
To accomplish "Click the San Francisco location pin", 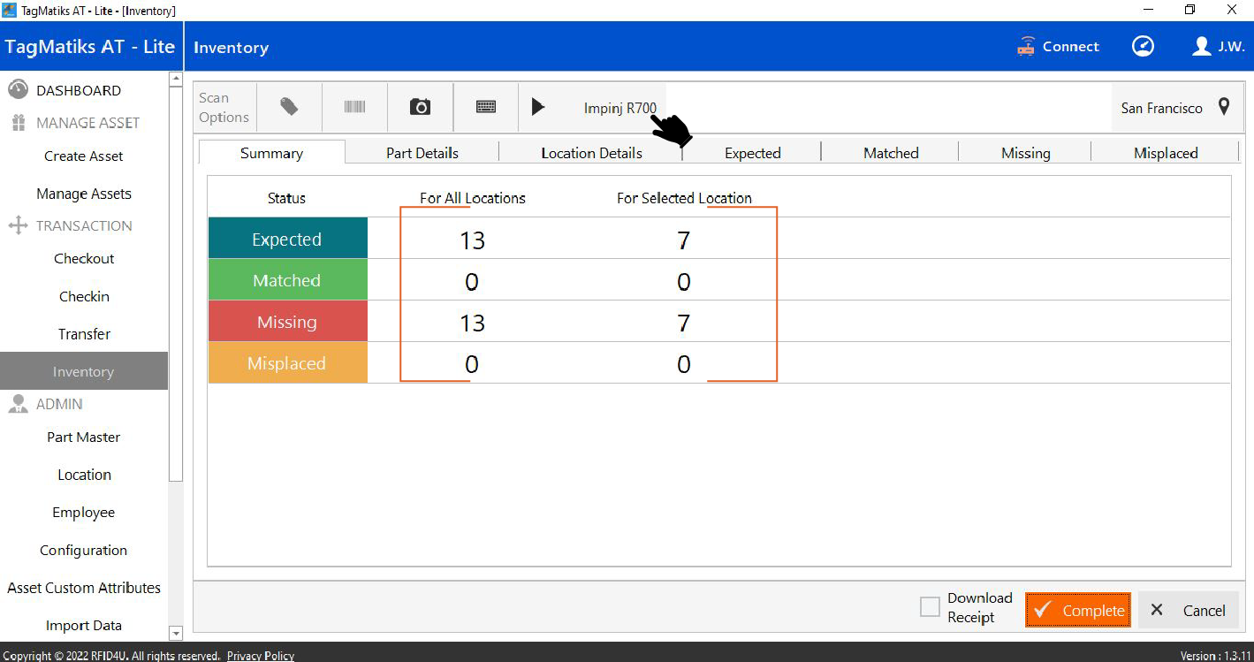I will coord(1224,107).
